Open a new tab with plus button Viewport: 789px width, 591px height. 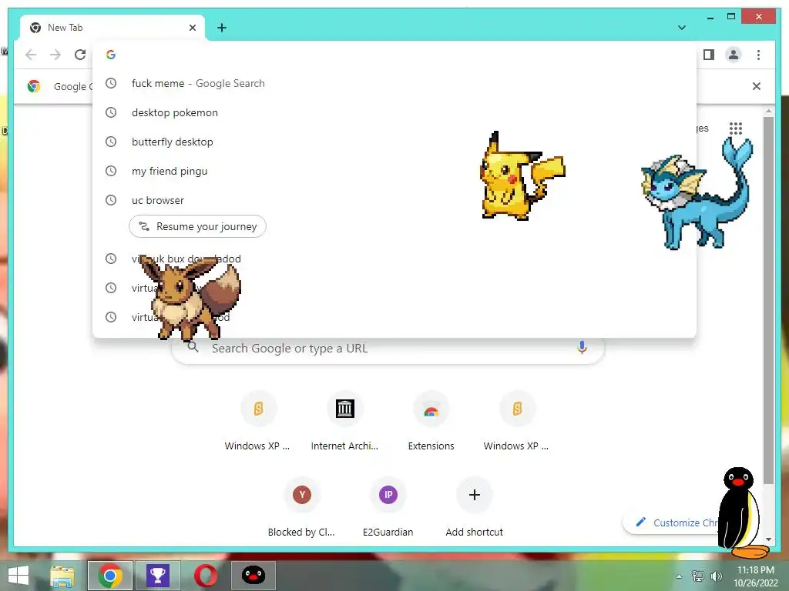click(222, 28)
